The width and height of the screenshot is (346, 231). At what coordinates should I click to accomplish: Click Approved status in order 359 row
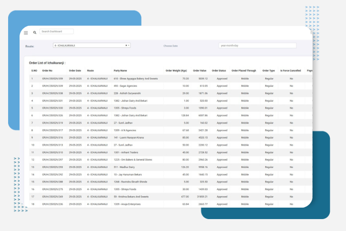tap(222, 79)
